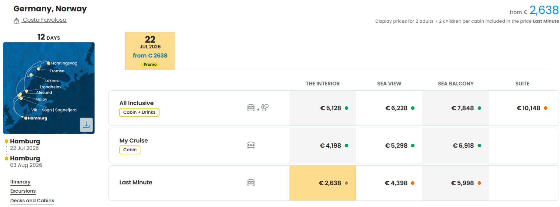This screenshot has height=207, width=560.
Task: Click the drinks icon in All Inclusive row
Action: coord(265,107)
